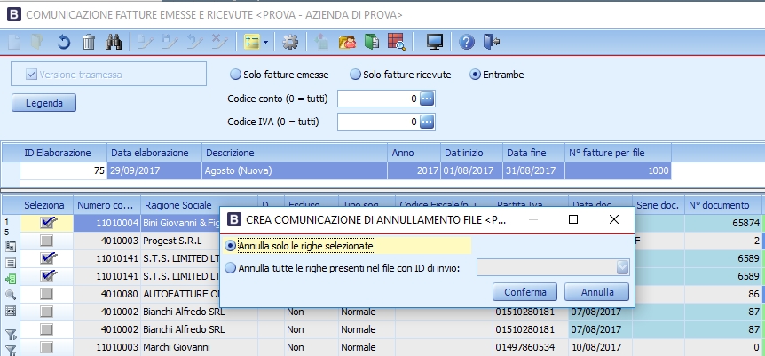The width and height of the screenshot is (765, 356).
Task: Click the greyed-out upload box icon
Action: [x=320, y=43]
